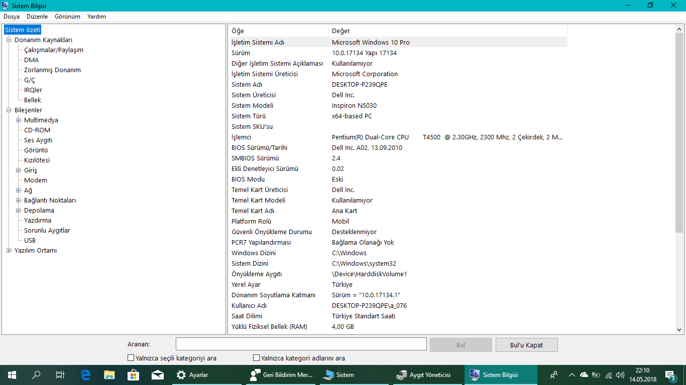Select Görüntü tree item
686x385 pixels.
coord(36,150)
